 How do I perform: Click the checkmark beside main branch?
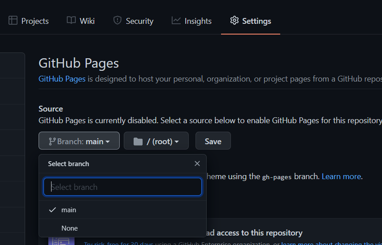[52, 210]
